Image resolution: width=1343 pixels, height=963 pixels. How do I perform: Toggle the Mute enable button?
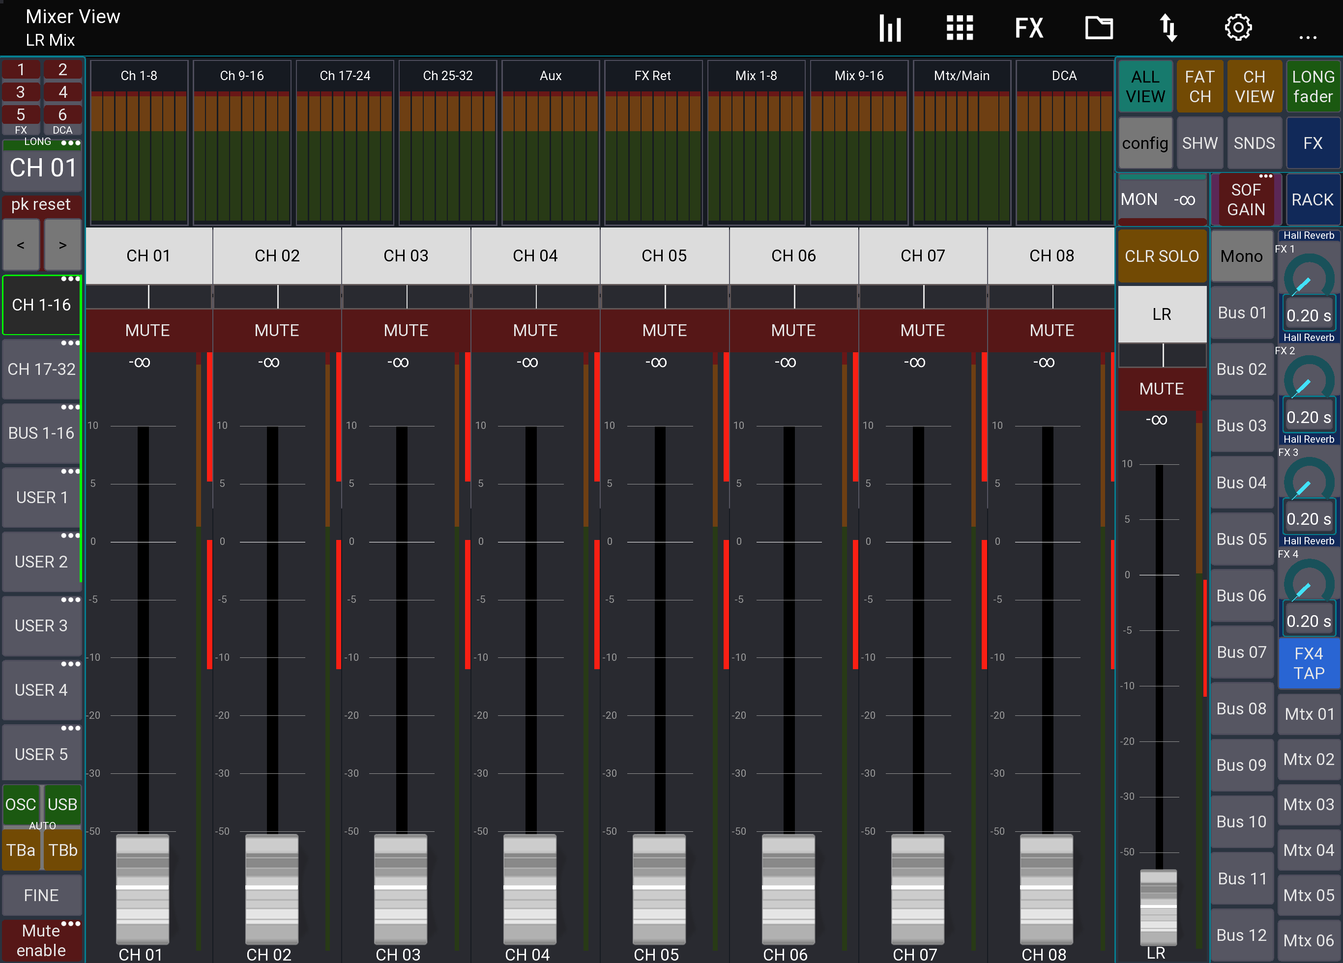(41, 940)
